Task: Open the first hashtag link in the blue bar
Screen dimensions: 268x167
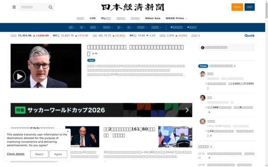Action: pos(176,27)
